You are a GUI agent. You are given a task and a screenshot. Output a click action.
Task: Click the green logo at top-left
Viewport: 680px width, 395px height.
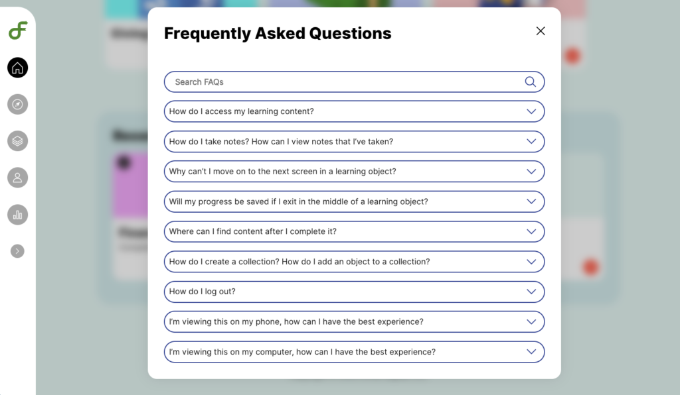tap(18, 30)
